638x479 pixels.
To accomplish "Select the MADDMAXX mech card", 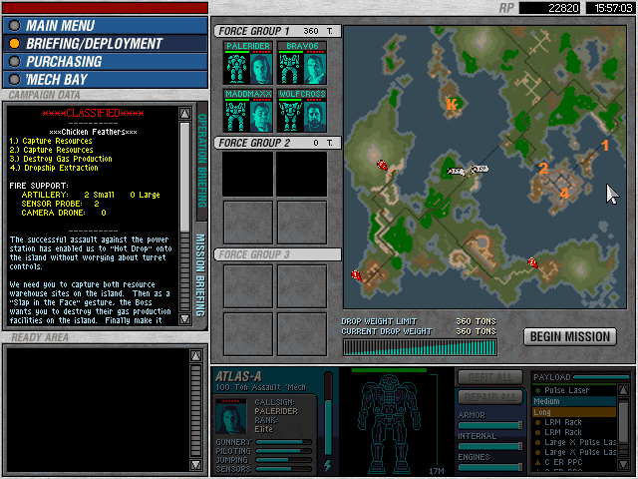I will [248, 111].
